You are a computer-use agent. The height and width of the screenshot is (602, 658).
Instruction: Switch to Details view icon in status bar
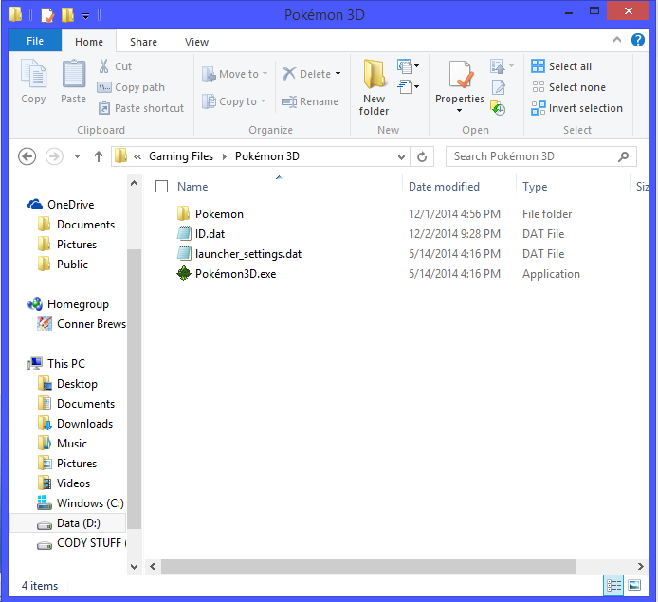tap(614, 585)
